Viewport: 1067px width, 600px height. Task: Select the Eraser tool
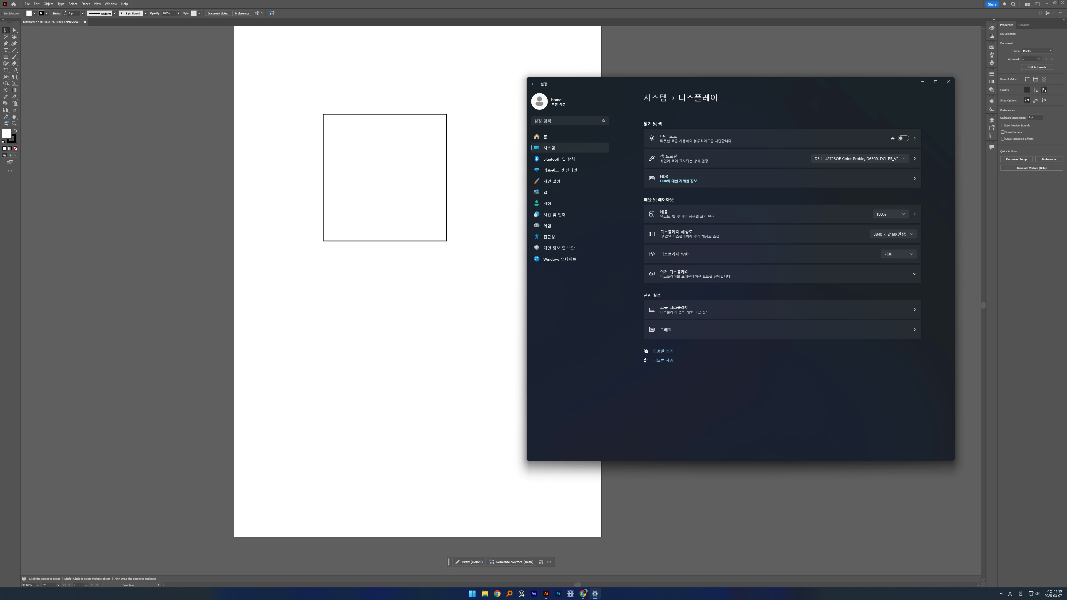click(14, 63)
